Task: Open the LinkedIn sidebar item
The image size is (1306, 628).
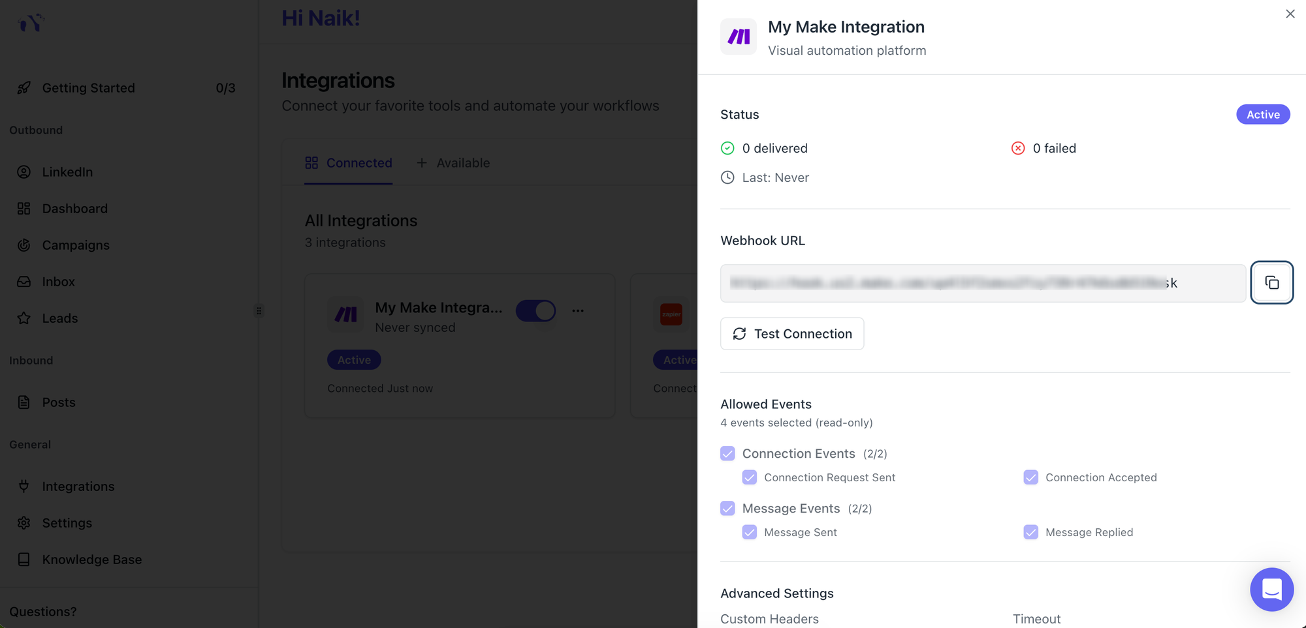Action: click(67, 172)
